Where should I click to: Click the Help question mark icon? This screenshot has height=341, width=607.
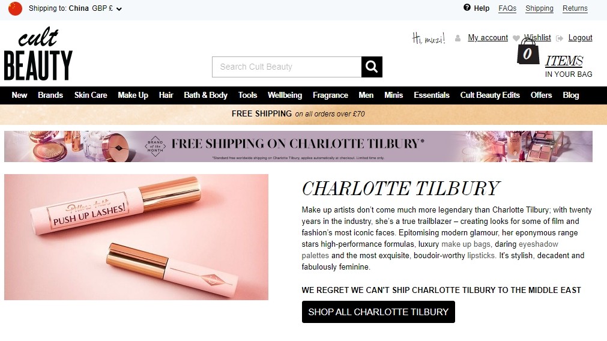(x=467, y=7)
